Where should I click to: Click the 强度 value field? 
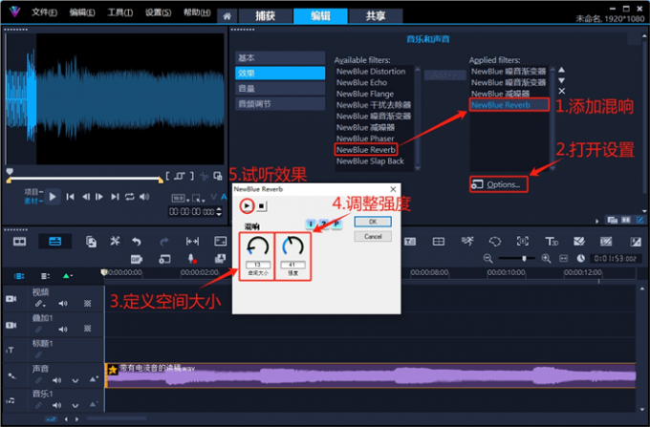pyautogui.click(x=292, y=265)
